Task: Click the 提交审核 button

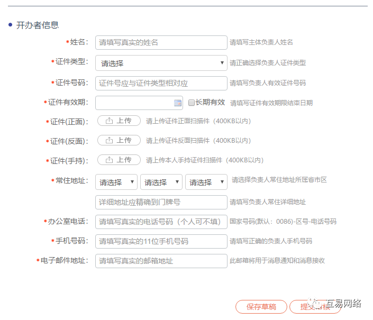Action: pos(315,307)
